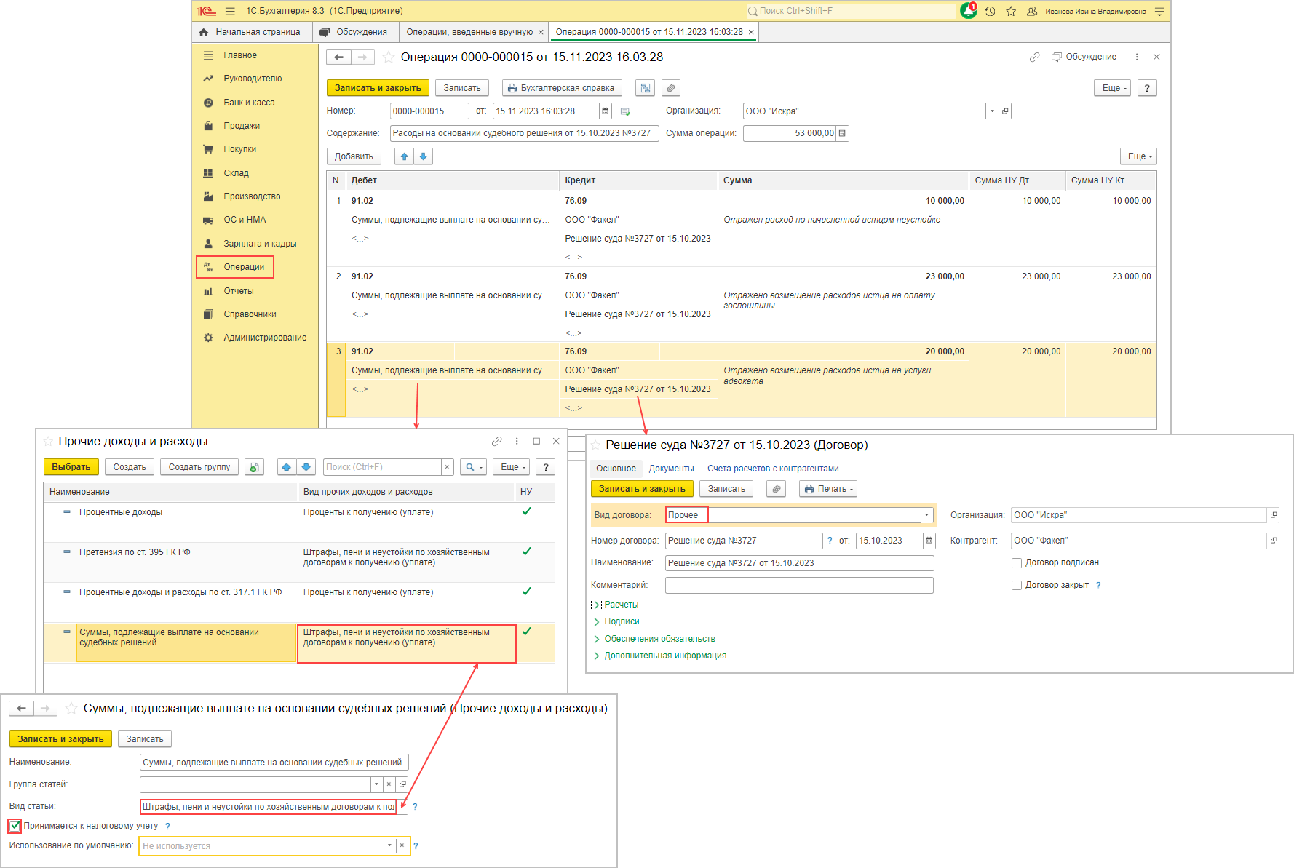Image resolution: width=1294 pixels, height=868 pixels.
Task: Open the 1C main menu hamburger icon
Action: (x=230, y=11)
